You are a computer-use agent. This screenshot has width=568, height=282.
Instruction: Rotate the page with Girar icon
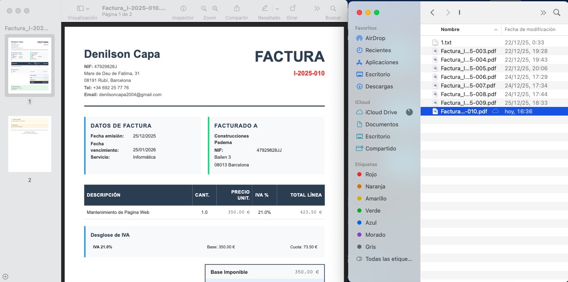(292, 9)
